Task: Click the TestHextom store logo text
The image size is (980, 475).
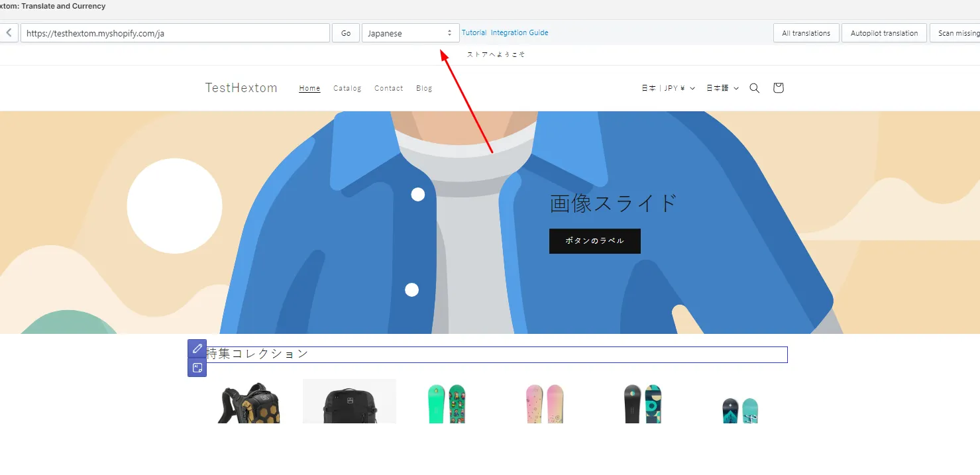Action: click(x=241, y=88)
